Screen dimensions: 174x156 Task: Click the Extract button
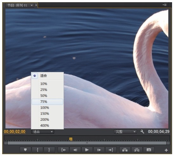click(137, 150)
